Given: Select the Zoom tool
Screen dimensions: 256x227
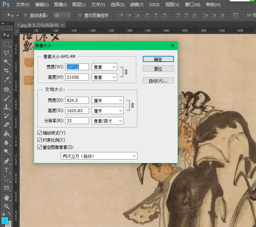Looking at the screenshot, I should click(x=6, y=207).
